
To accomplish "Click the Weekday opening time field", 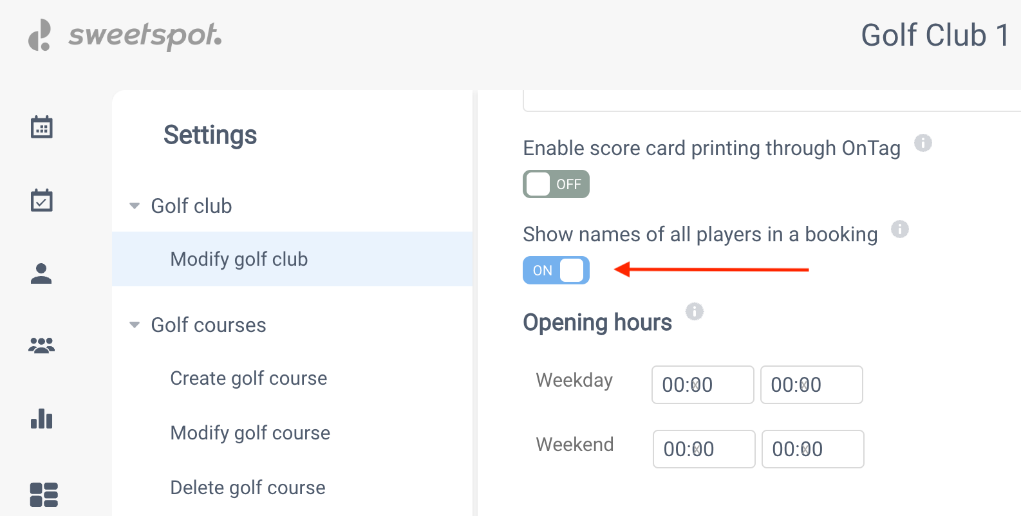I will click(703, 385).
